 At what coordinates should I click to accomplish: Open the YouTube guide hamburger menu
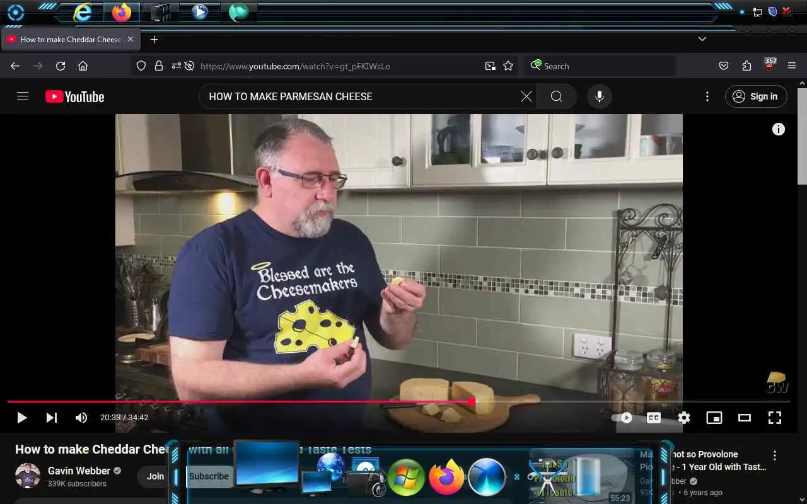pos(23,96)
